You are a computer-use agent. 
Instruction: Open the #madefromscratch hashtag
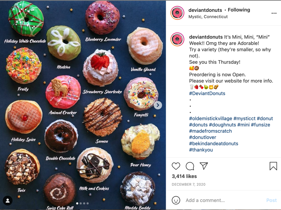[x=210, y=131]
